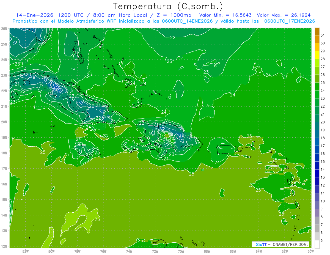Select the "24N" latitude axis label
This screenshot has width=330, height=255.
tap(4, 60)
